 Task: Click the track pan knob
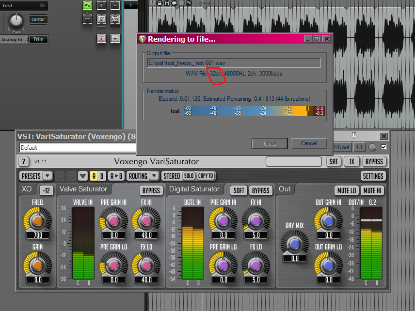tap(16, 20)
